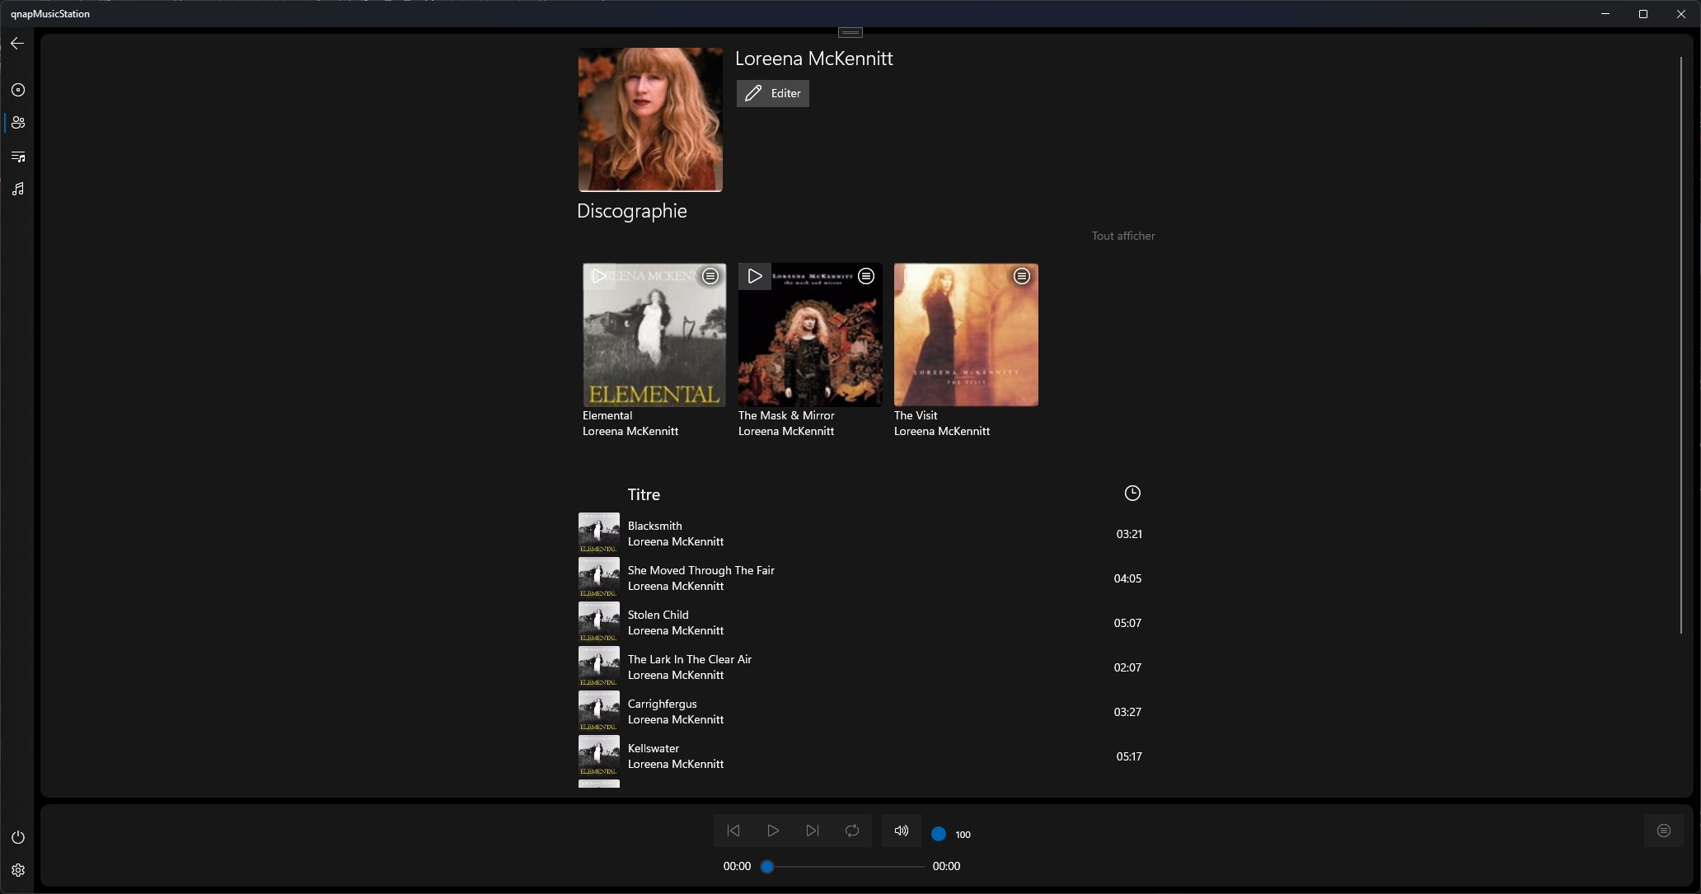Open the albums disc icon in sidebar
The width and height of the screenshot is (1701, 894).
click(18, 90)
